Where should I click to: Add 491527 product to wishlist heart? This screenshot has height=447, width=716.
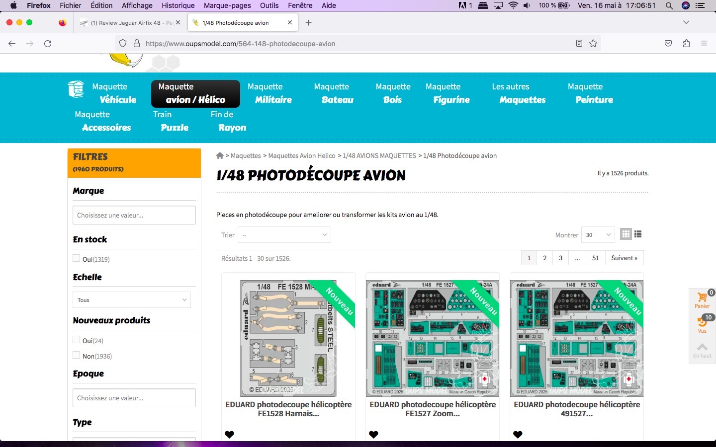click(518, 434)
